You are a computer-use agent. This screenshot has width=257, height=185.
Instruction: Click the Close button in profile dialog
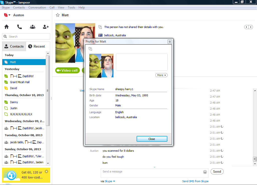(x=152, y=139)
